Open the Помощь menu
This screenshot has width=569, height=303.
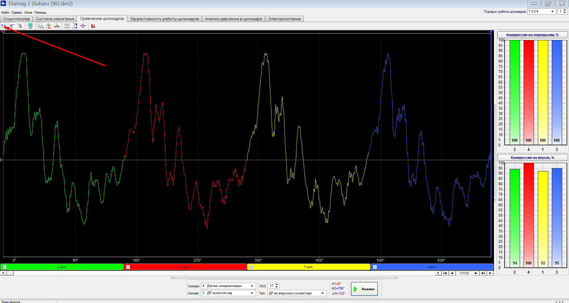coord(40,12)
